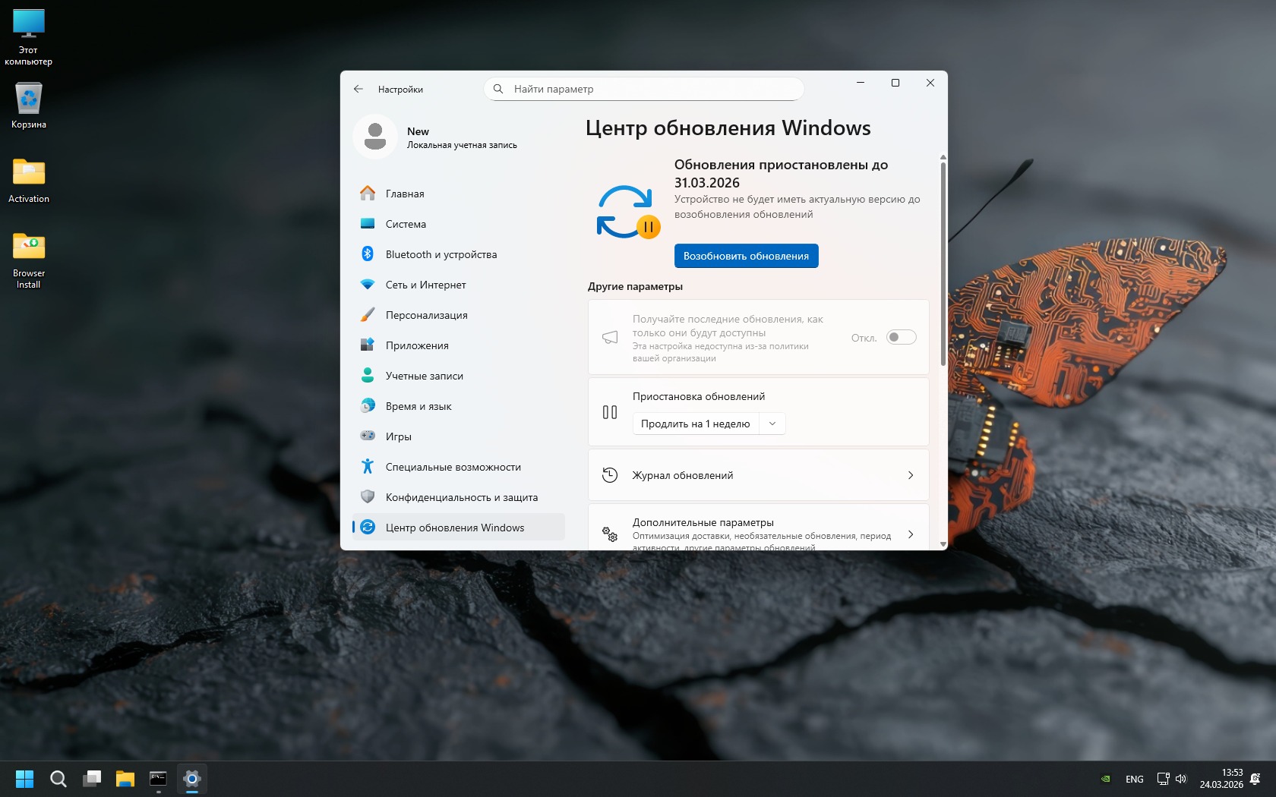Expand Журнал обновлений
Viewport: 1276px width, 797px height.
pos(758,475)
